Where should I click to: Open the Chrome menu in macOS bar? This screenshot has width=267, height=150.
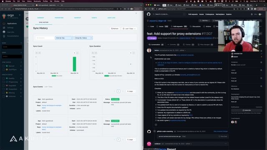[8, 1]
